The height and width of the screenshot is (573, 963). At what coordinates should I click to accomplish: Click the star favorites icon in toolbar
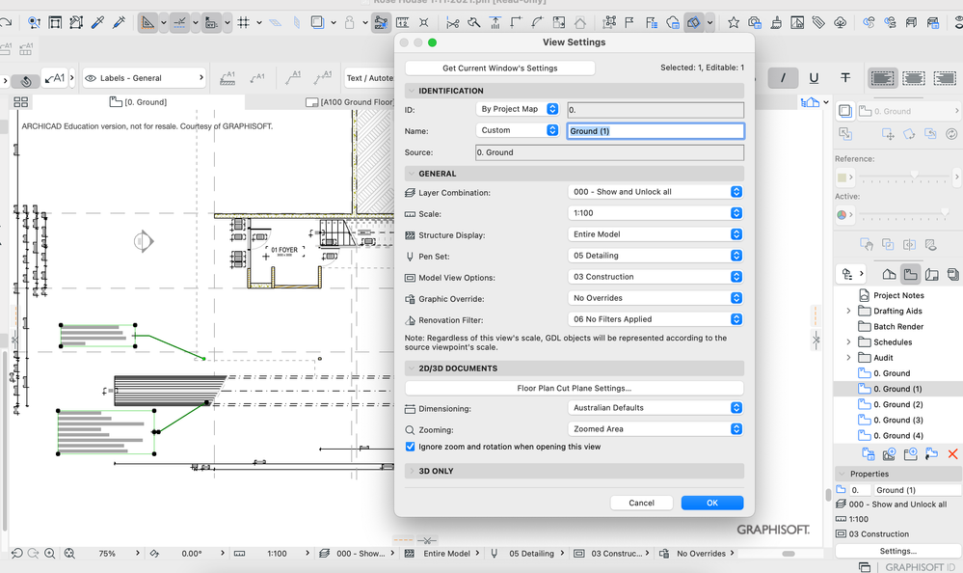734,22
